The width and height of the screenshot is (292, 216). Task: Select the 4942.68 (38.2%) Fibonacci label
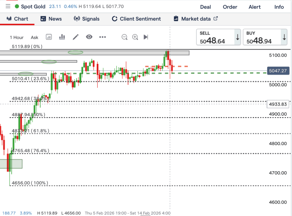coord(29,98)
